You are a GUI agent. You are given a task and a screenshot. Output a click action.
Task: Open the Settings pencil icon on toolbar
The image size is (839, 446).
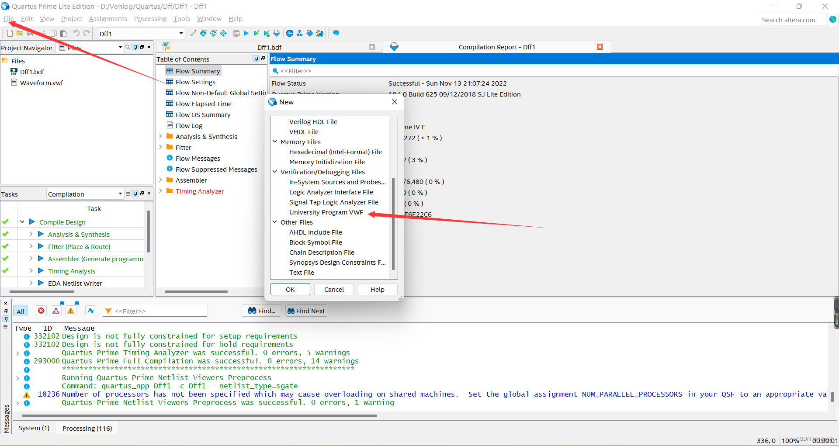193,33
